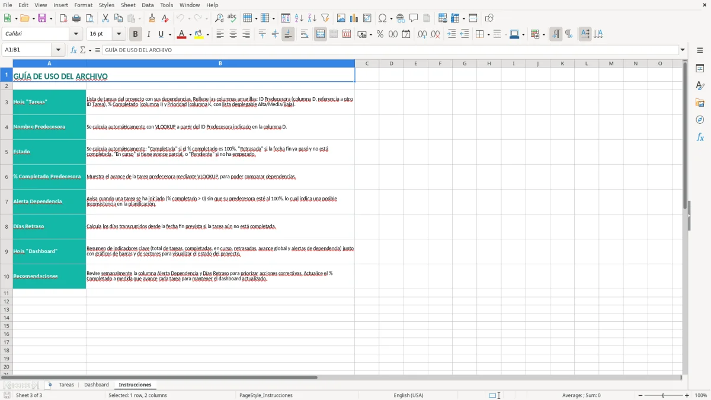Screen dimensions: 711x400
Task: Open the Font Size dropdown
Action: point(119,34)
